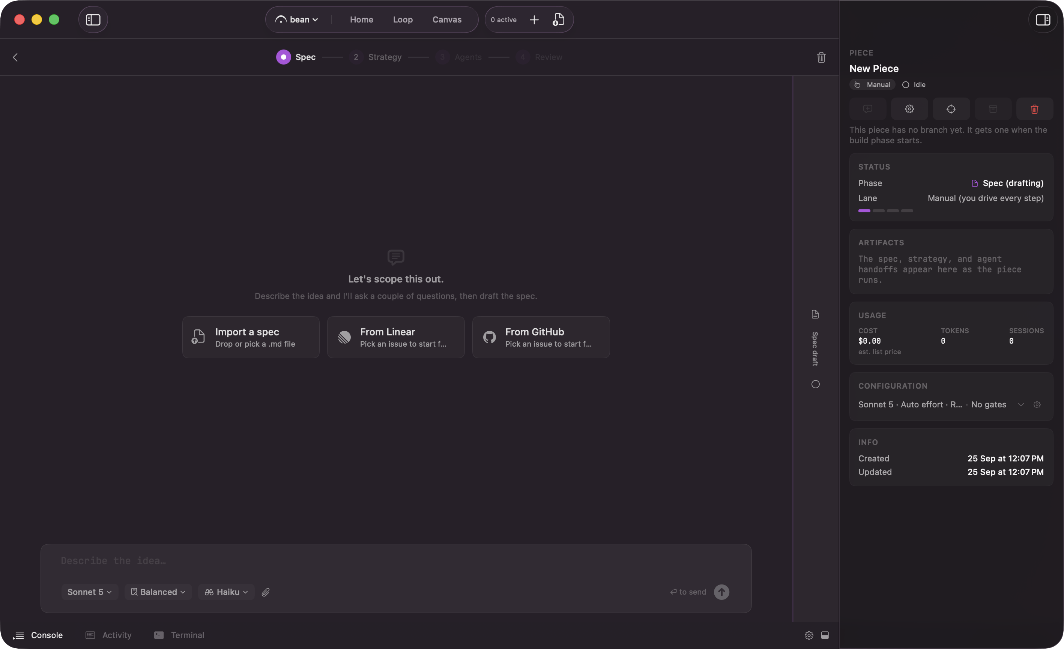Click the Manual (you drive every step) value

tap(986, 198)
